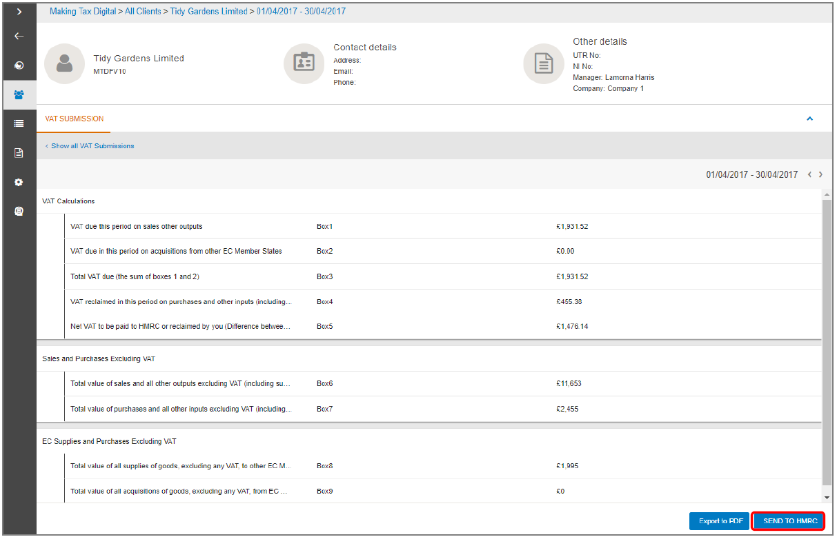This screenshot has height=537, width=837.
Task: Open the list view icon in sidebar
Action: [x=19, y=123]
